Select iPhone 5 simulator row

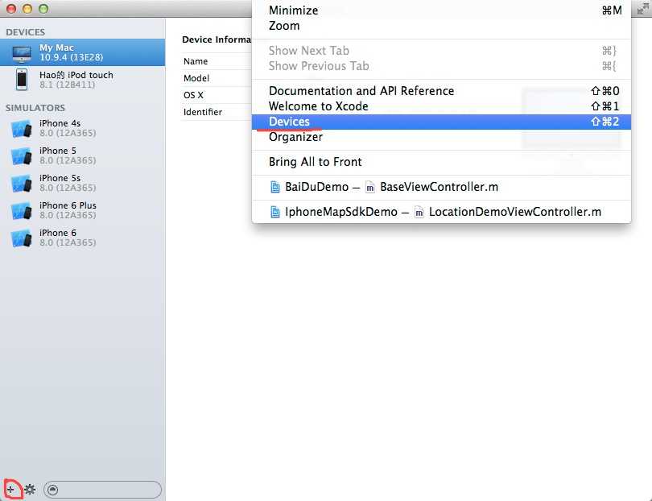tap(82, 155)
